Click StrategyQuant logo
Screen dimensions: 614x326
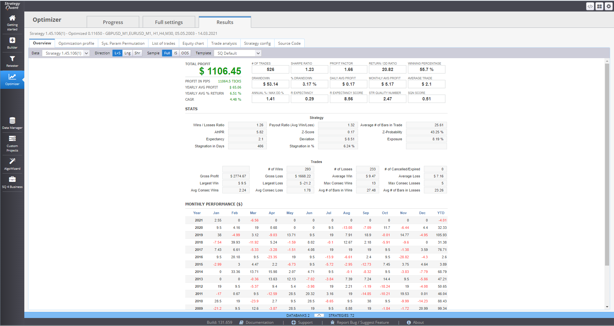(x=12, y=6)
